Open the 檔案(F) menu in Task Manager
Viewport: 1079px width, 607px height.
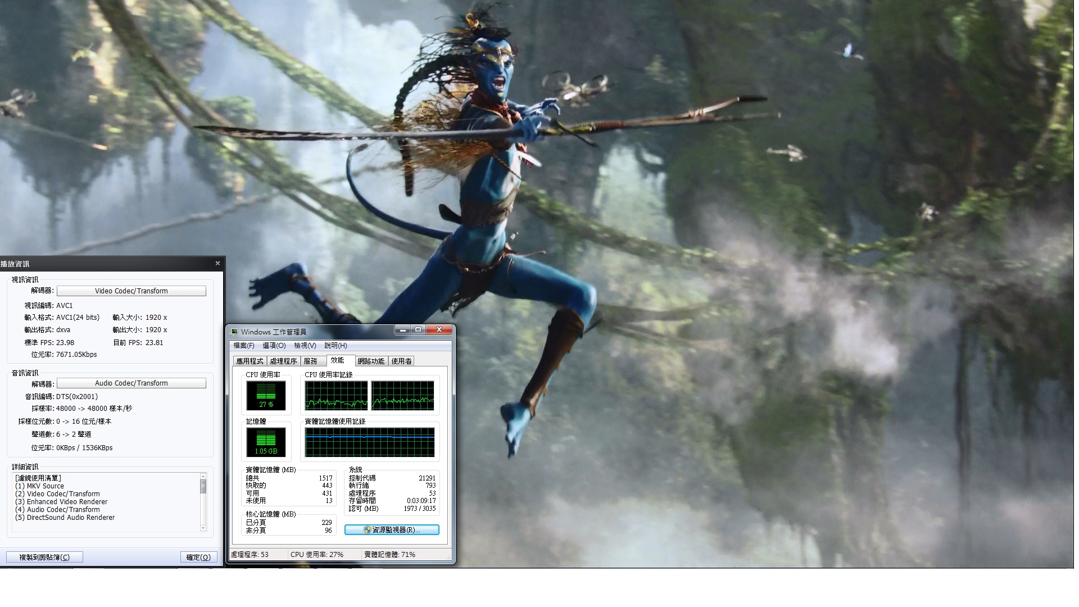tap(244, 346)
